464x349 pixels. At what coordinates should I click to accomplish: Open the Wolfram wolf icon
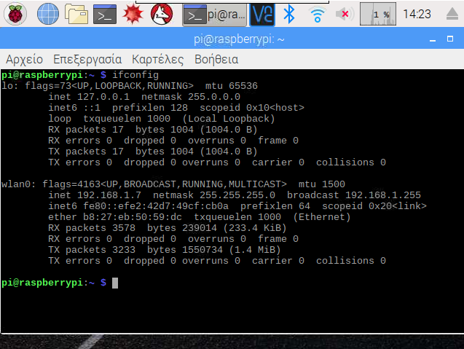tap(162, 14)
